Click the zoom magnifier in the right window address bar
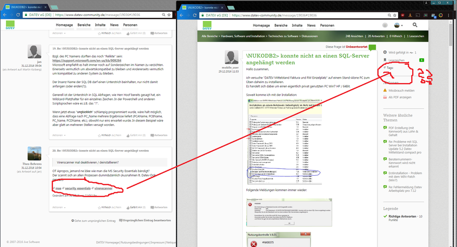Viewport: 457px width, 247px height. [x=389, y=15]
